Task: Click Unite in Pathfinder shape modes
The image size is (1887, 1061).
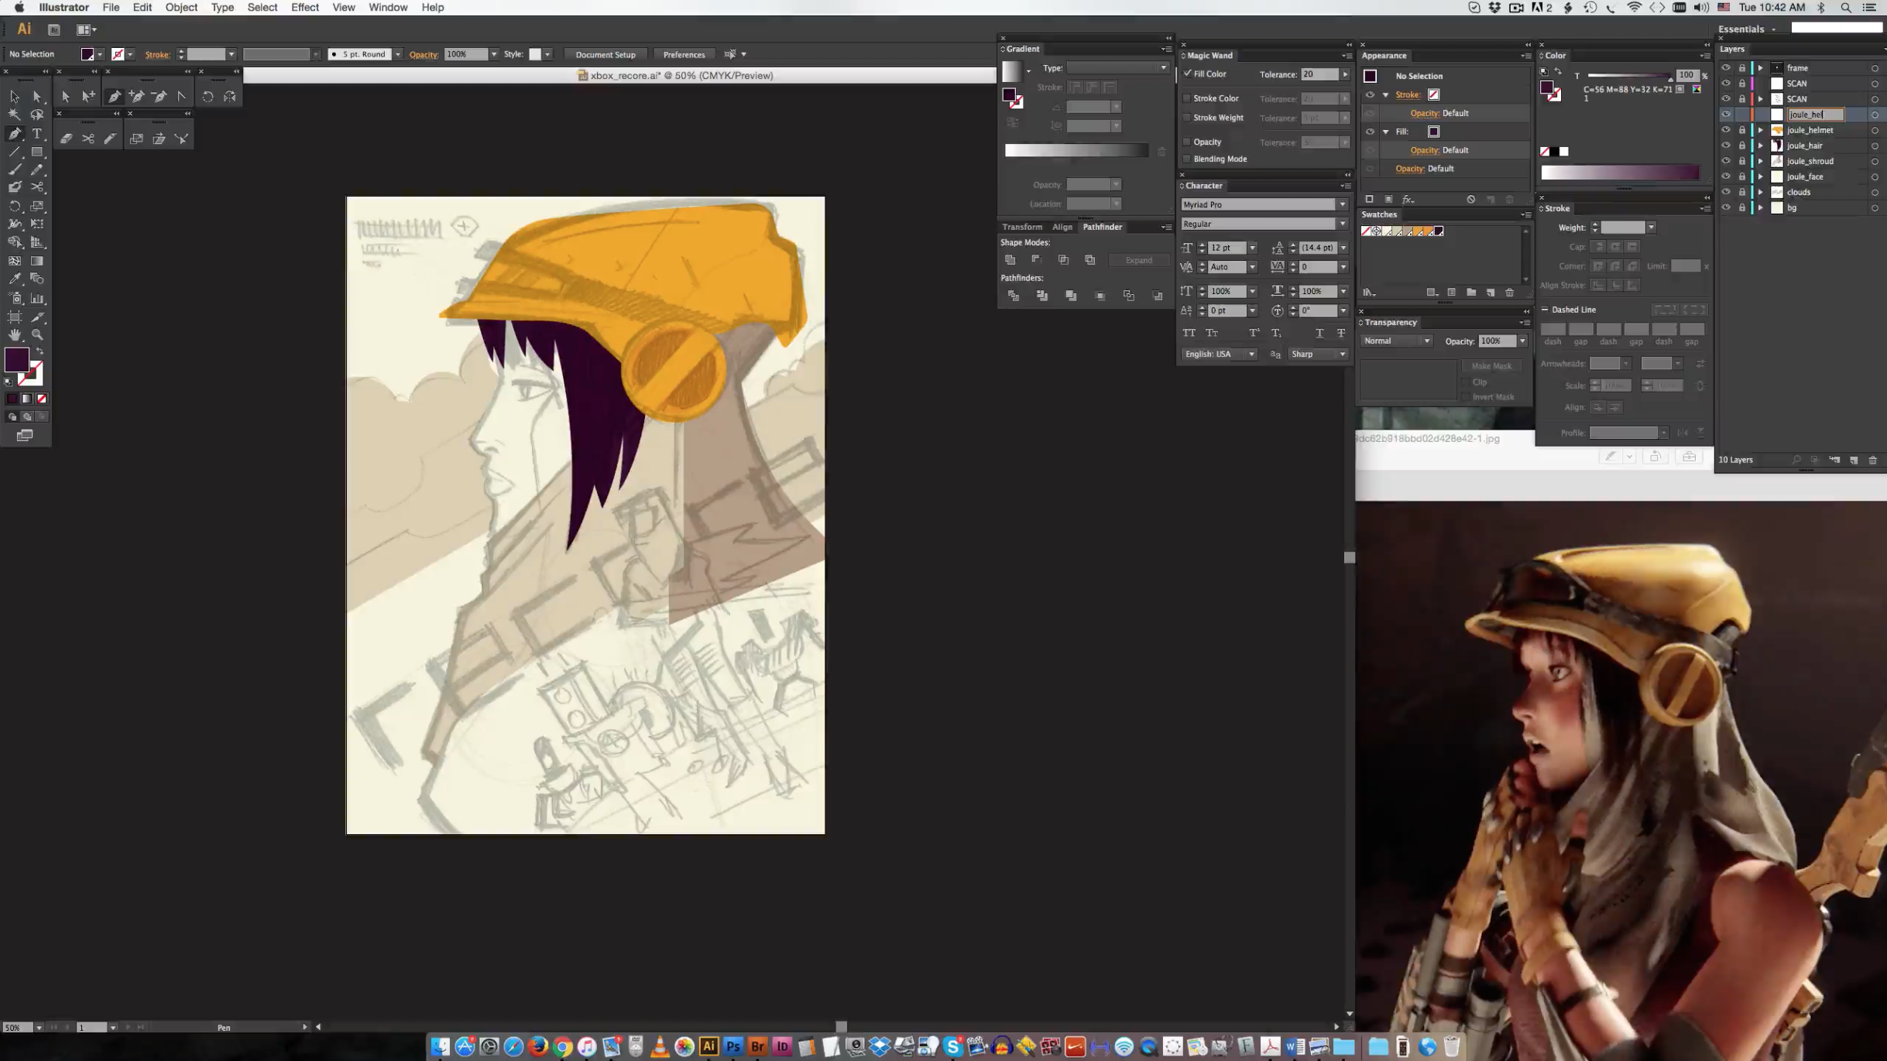Action: coord(1010,260)
